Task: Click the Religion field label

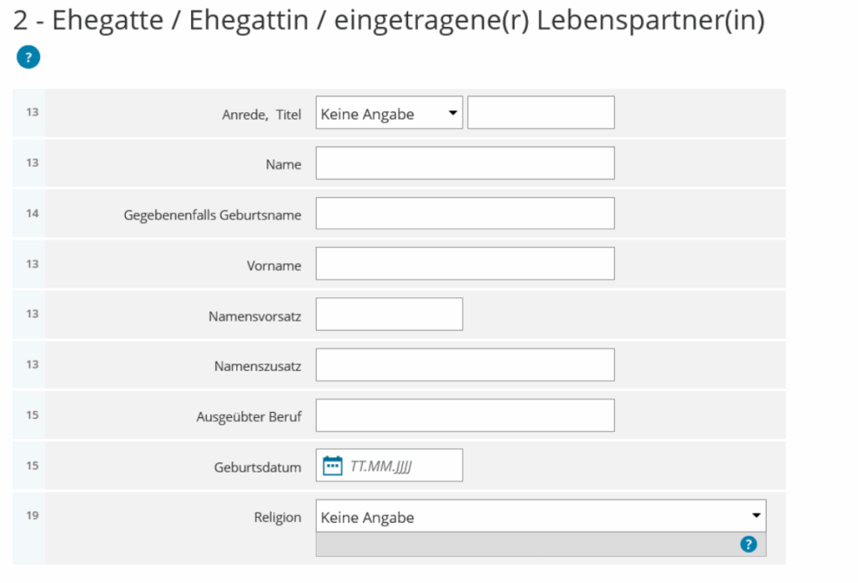Action: point(277,517)
